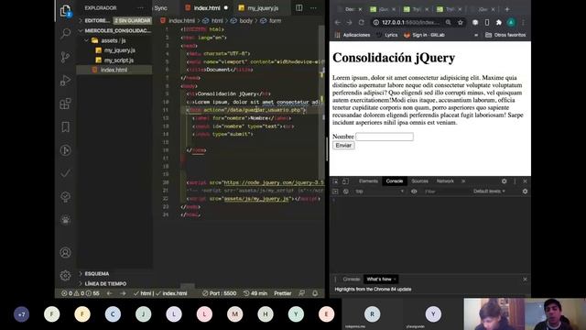Viewport: 586px width, 330px height.
Task: Open the Aplicaciones bookmark shortcut
Action: click(353, 35)
